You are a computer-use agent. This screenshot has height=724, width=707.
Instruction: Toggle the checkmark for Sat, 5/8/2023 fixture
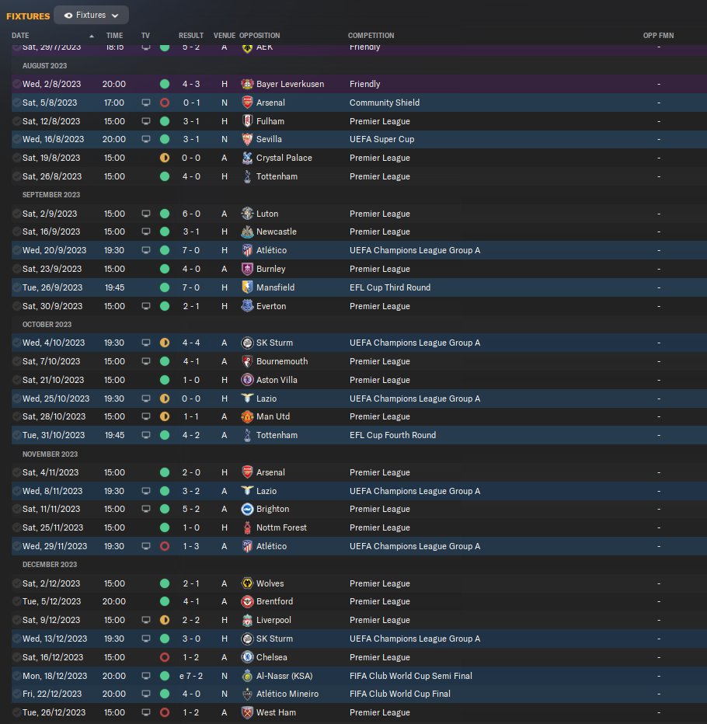tap(16, 103)
